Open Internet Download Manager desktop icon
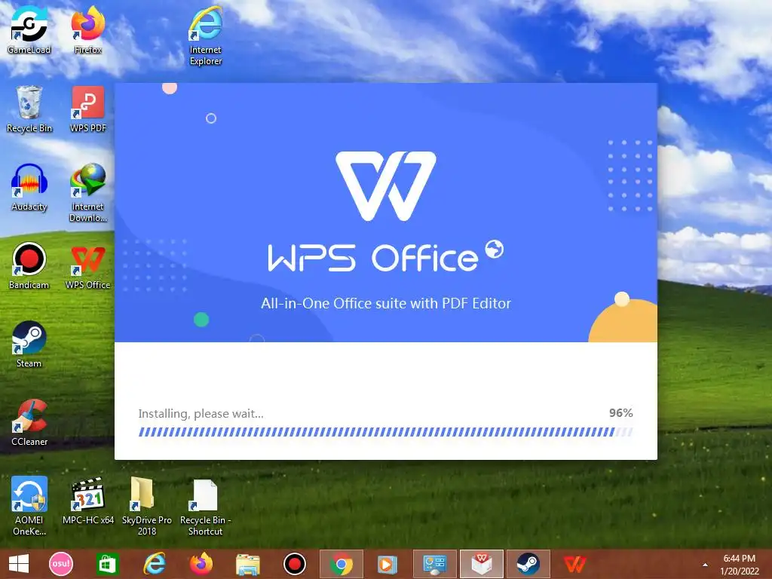This screenshot has height=579, width=772. coord(87,192)
